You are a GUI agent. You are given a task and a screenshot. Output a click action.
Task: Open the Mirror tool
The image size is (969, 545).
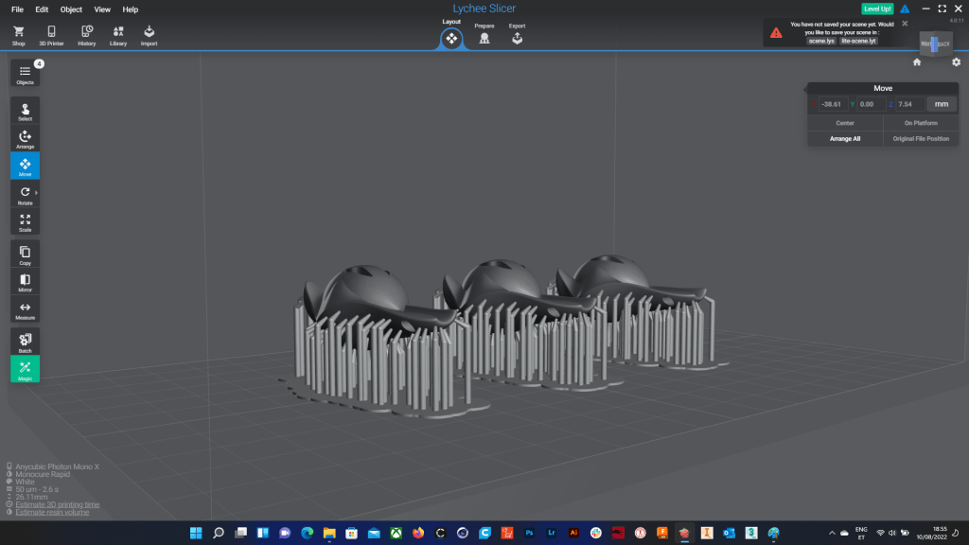pyautogui.click(x=25, y=282)
